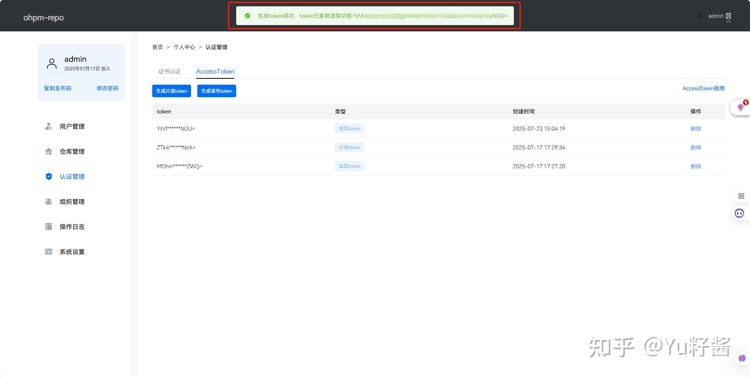Click 复制发布码 link
750x377 pixels.
tap(58, 88)
